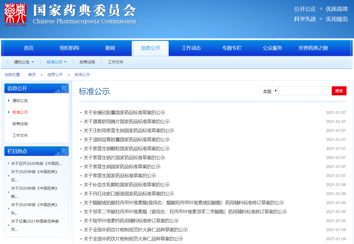Image resolution: width=354 pixels, height=244 pixels.
Task: Click arrow icon beside 通知公告 in sidebar
Action: click(9, 101)
